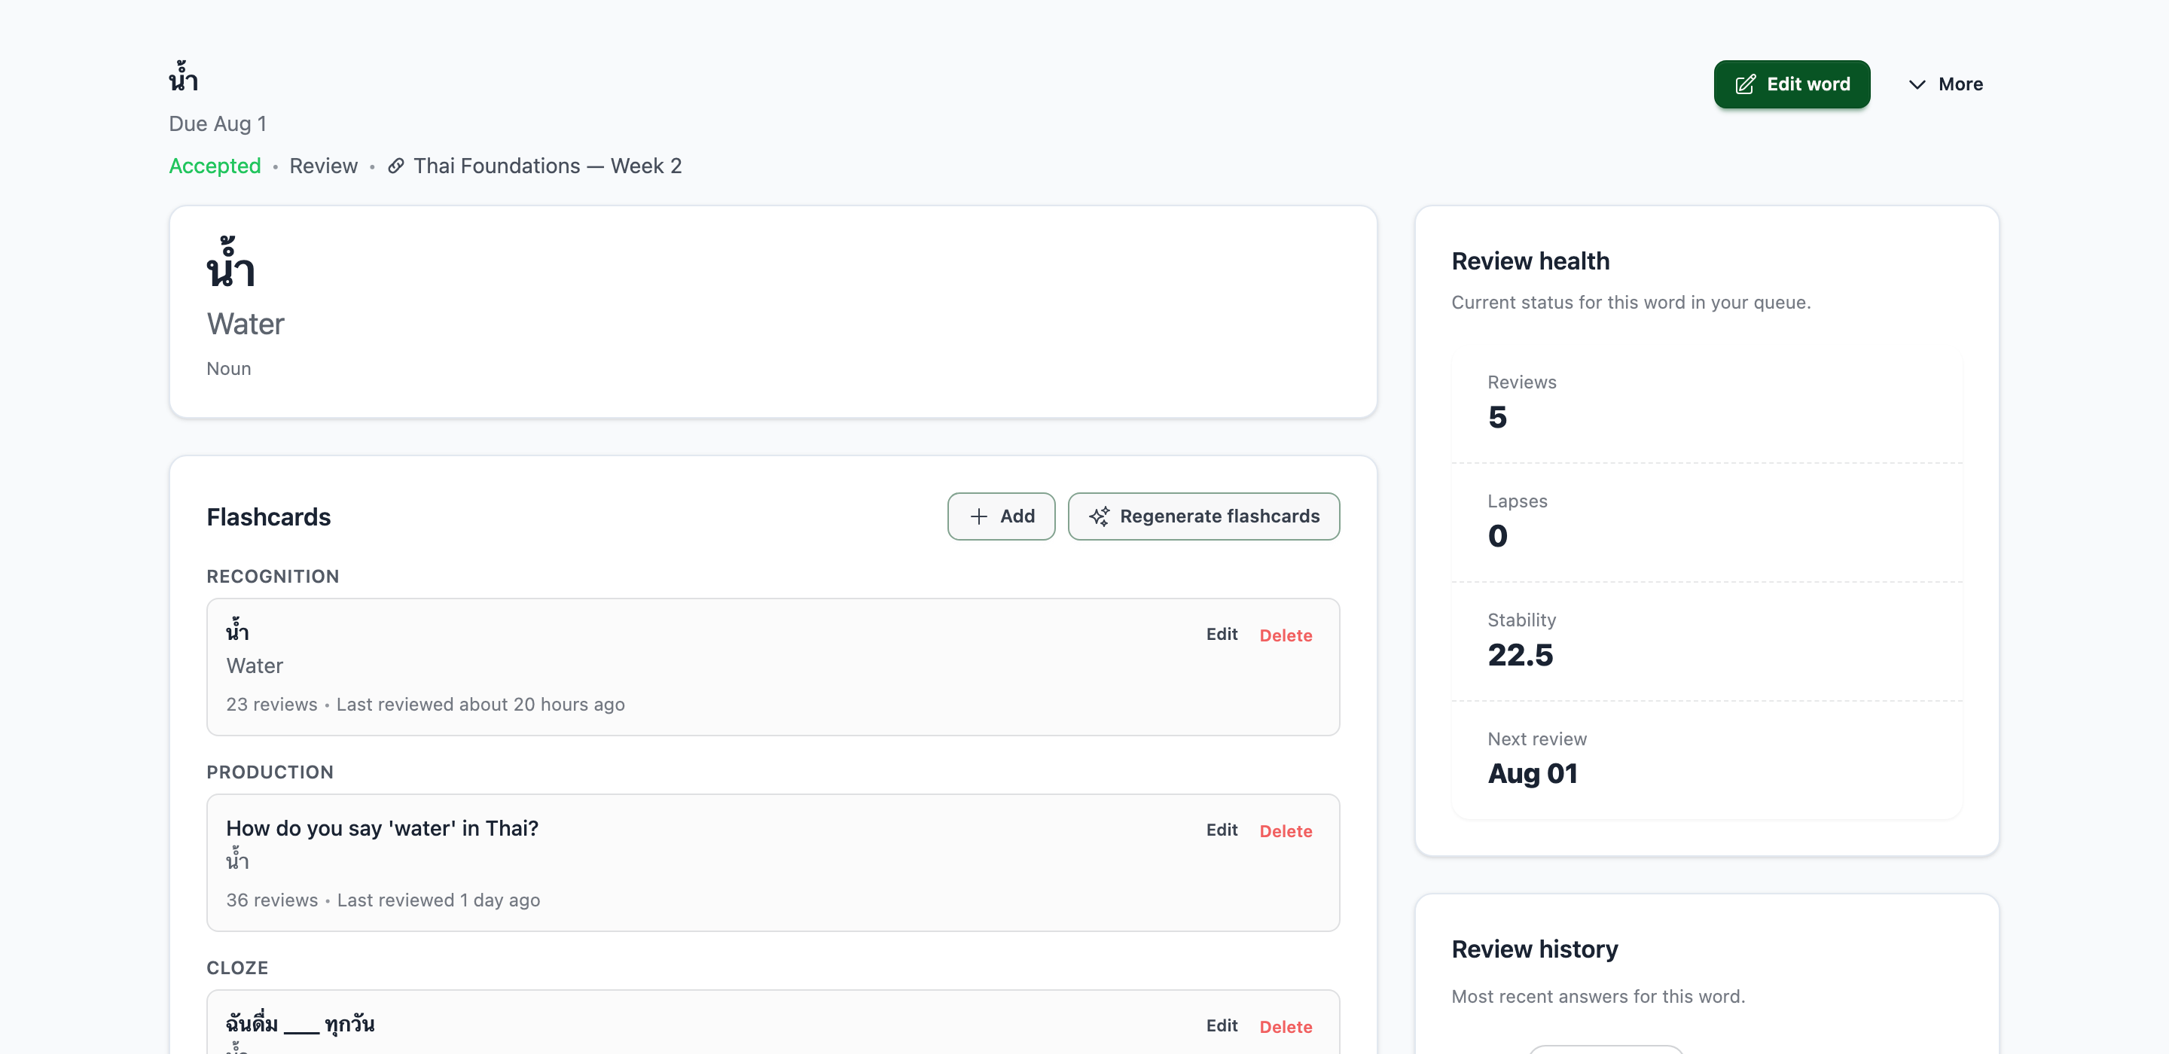Open the Thai Foundations — Week 2 link
Screen dimensions: 2169x1054
(x=548, y=166)
